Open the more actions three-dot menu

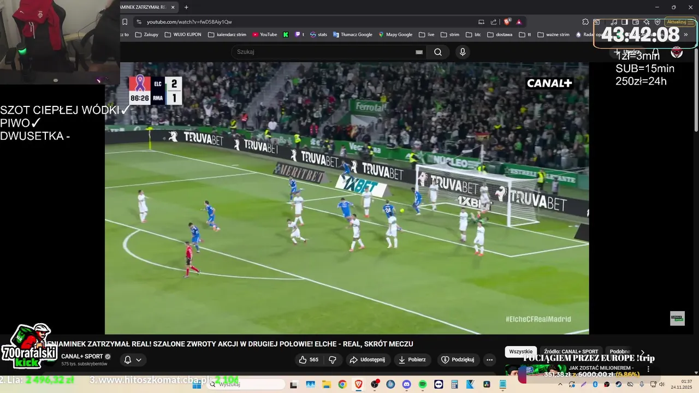[489, 360]
